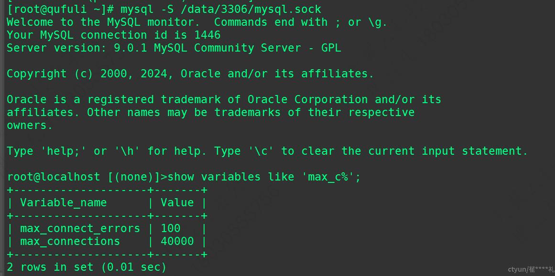555x276 pixels.
Task: Click the max_connections variable name
Action: pyautogui.click(x=70, y=241)
